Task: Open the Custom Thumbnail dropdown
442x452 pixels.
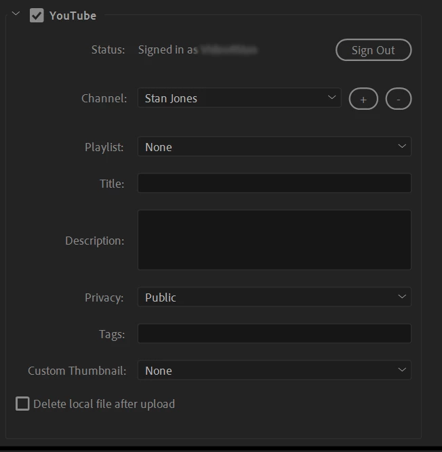Action: 275,370
